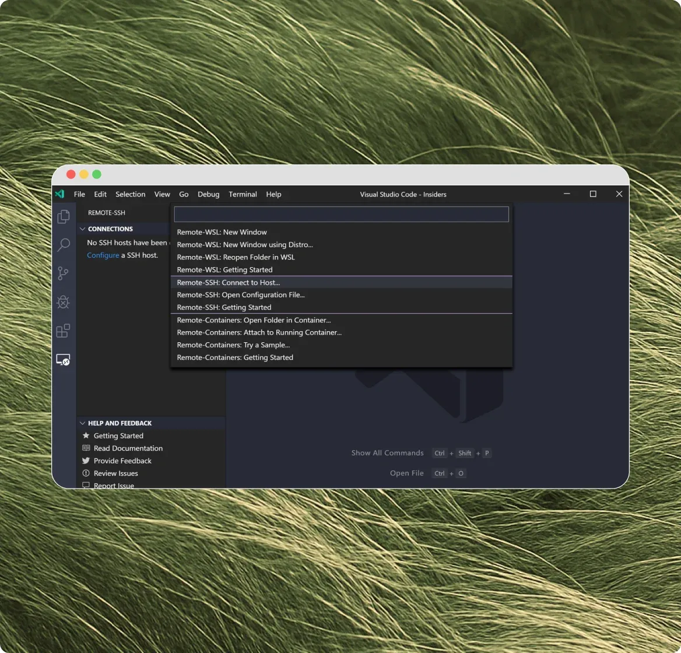Open the Debug menu

point(209,194)
